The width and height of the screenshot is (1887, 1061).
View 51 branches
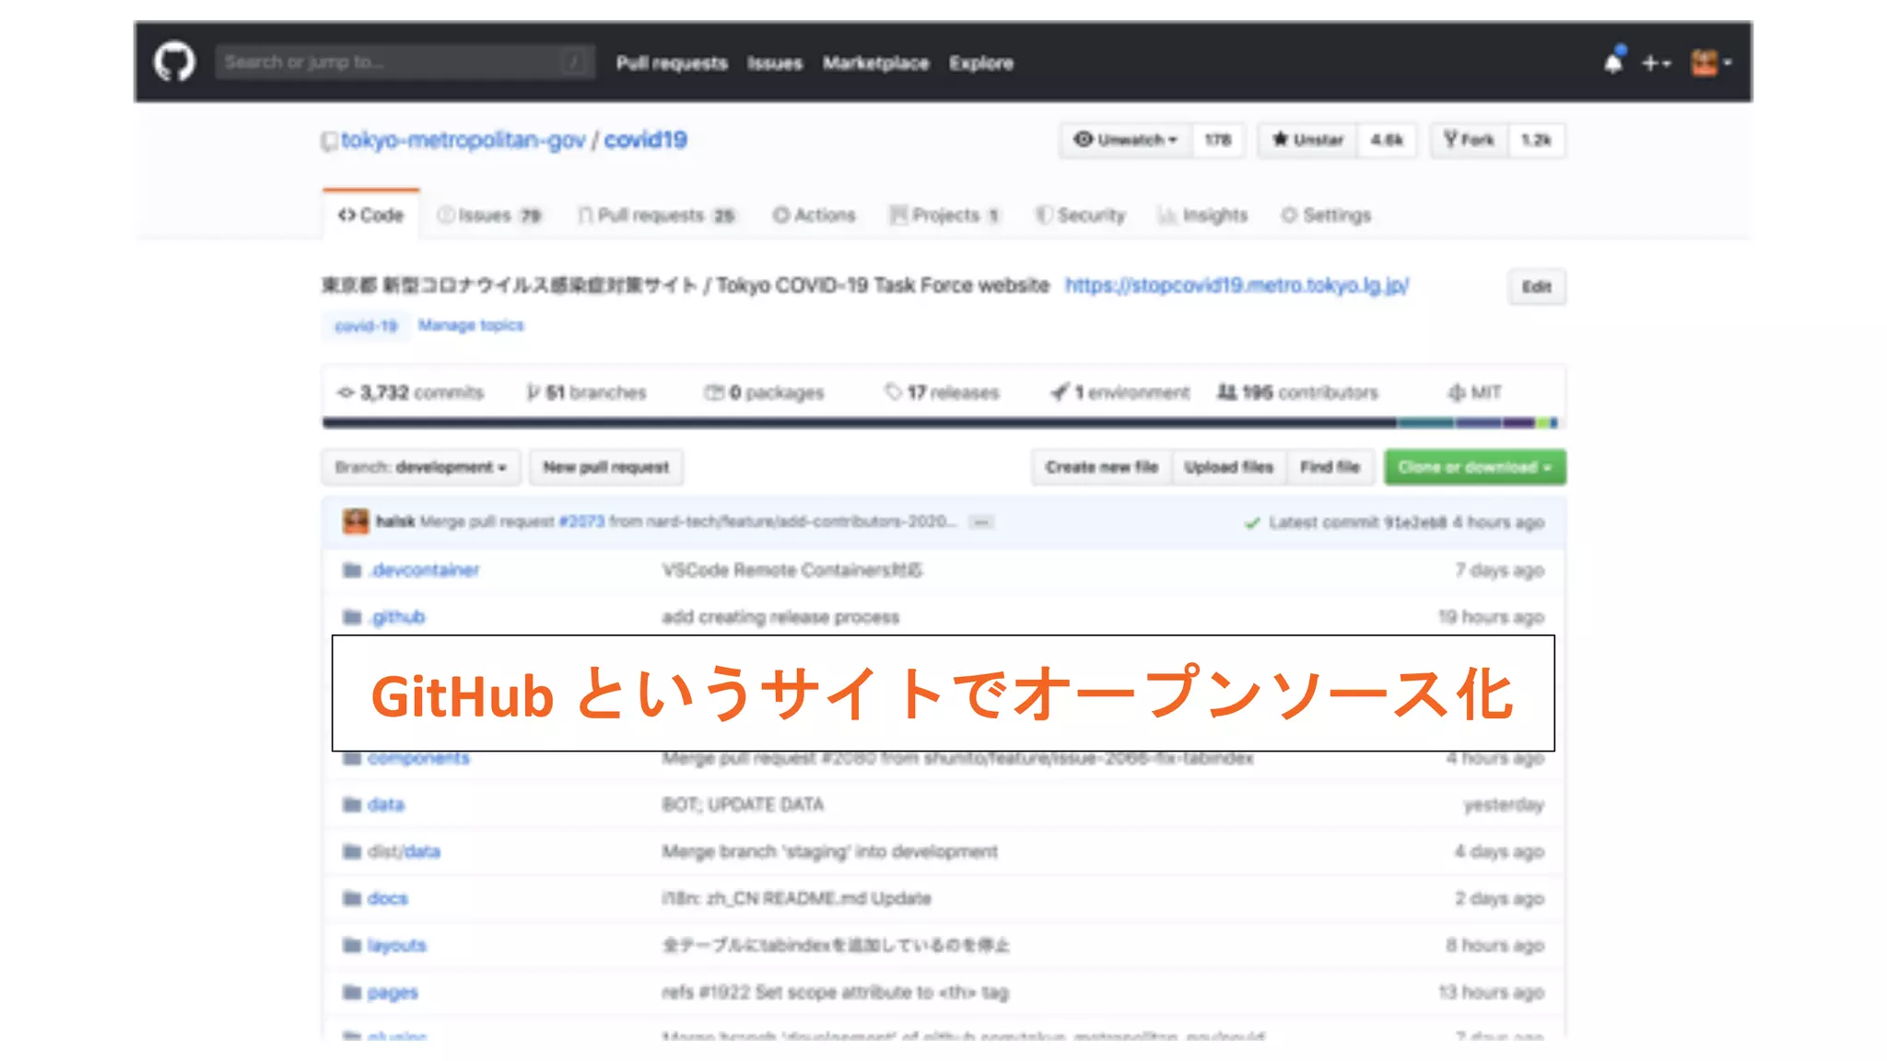pos(587,392)
